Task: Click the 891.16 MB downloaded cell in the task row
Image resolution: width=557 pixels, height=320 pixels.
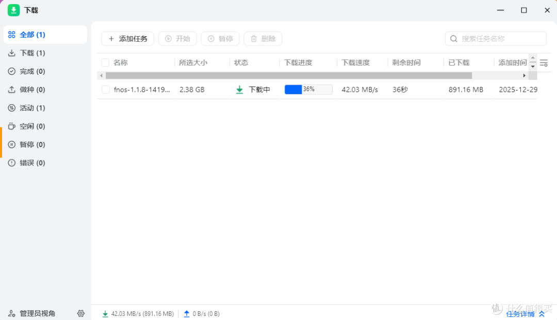Action: coord(466,90)
